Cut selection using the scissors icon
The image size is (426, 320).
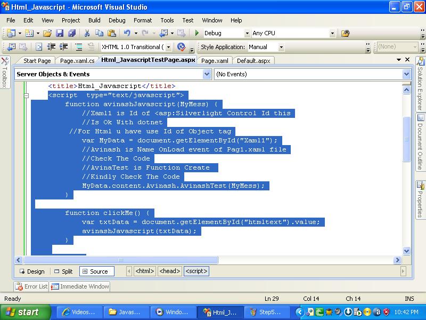(87, 33)
